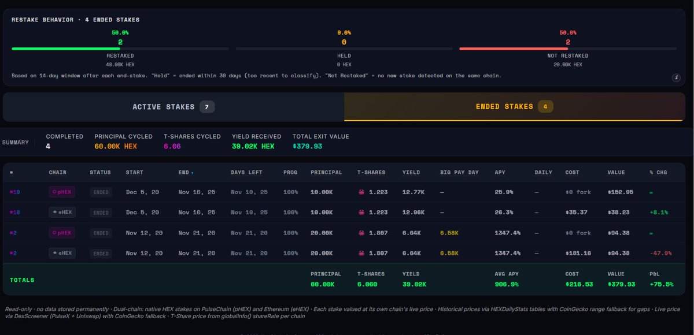Click the 12.77K yield cell

[x=412, y=192]
